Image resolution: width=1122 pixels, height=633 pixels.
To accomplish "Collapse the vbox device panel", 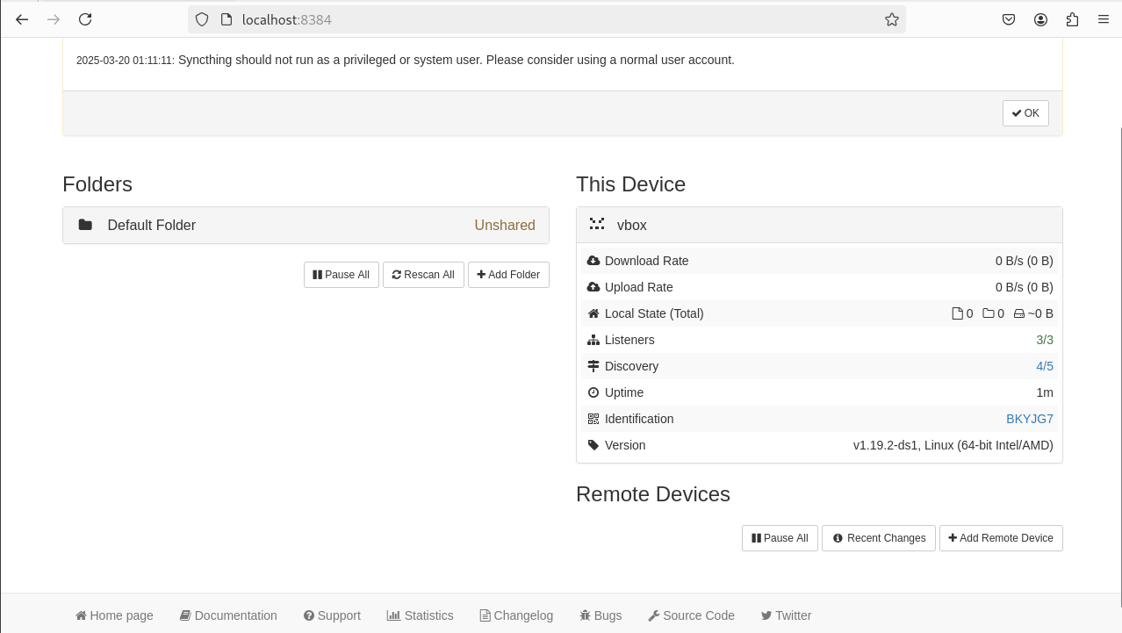I will click(x=818, y=226).
